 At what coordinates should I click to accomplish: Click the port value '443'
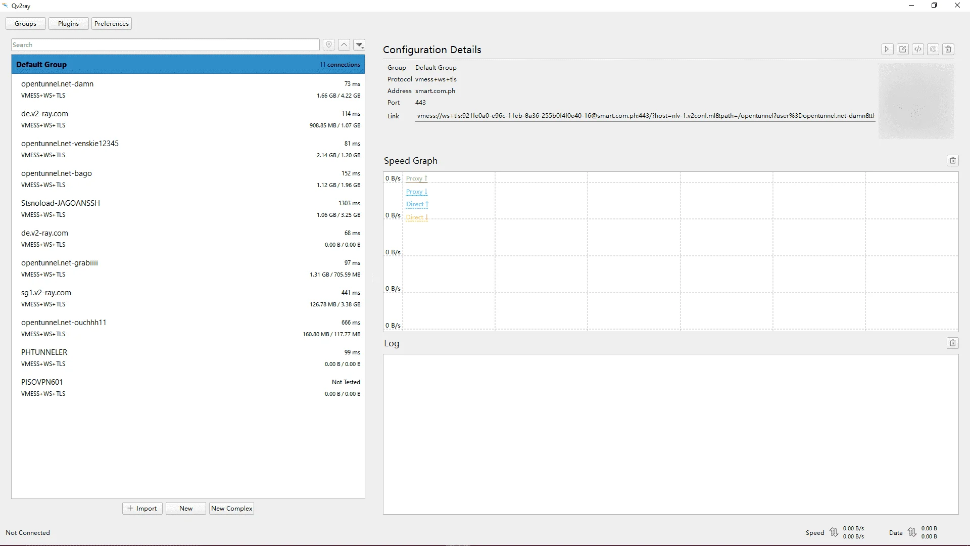click(x=420, y=103)
